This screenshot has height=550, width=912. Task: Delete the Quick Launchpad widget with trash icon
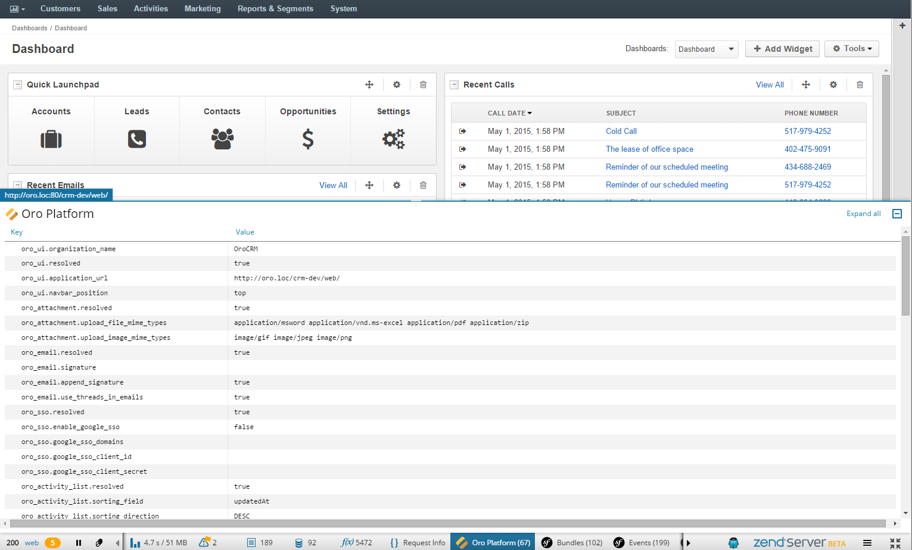coord(424,85)
